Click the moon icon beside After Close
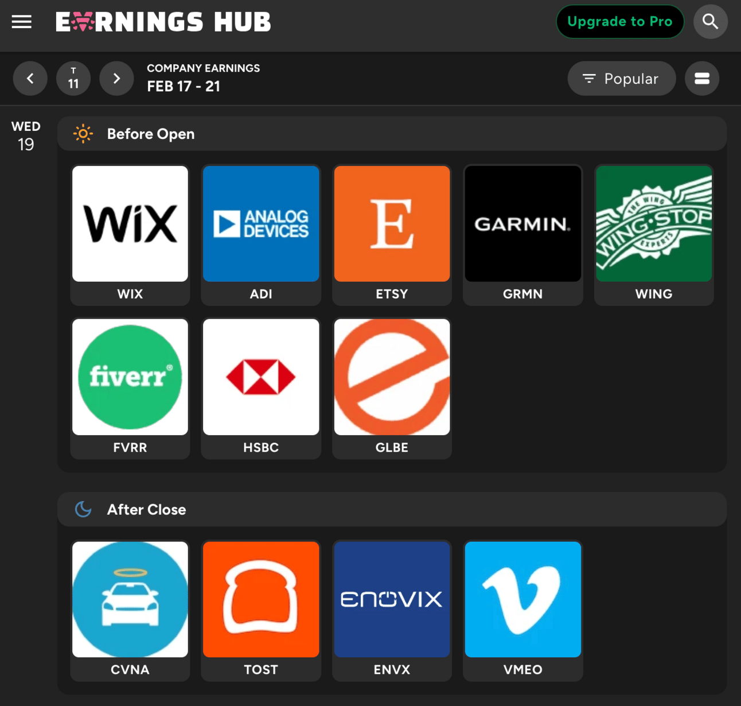Viewport: 741px width, 706px height. (x=83, y=509)
